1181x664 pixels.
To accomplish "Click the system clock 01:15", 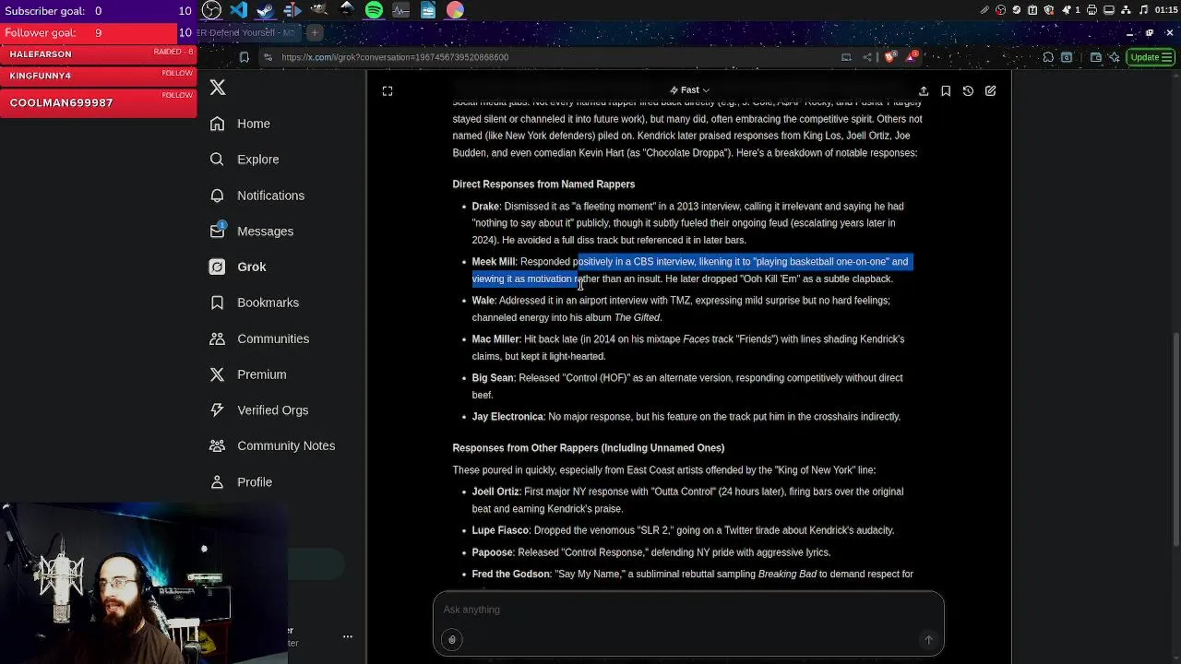I will [1165, 10].
